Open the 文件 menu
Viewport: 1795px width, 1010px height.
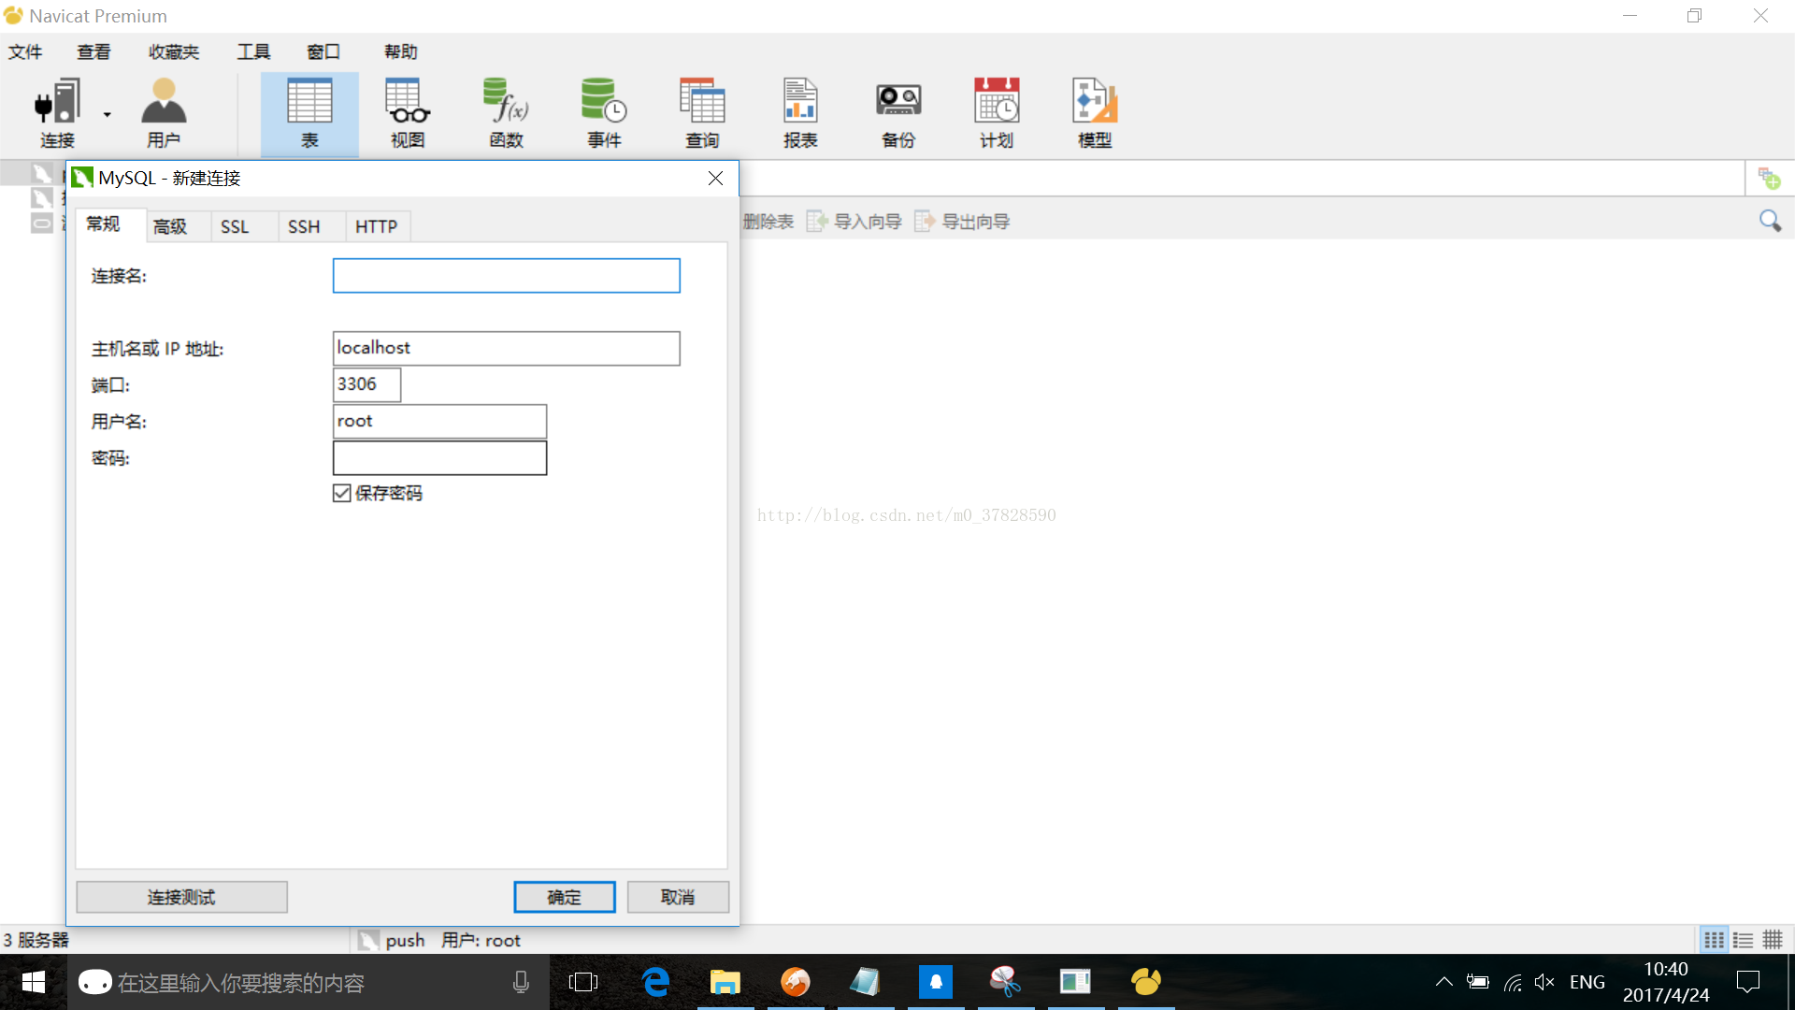click(x=25, y=51)
